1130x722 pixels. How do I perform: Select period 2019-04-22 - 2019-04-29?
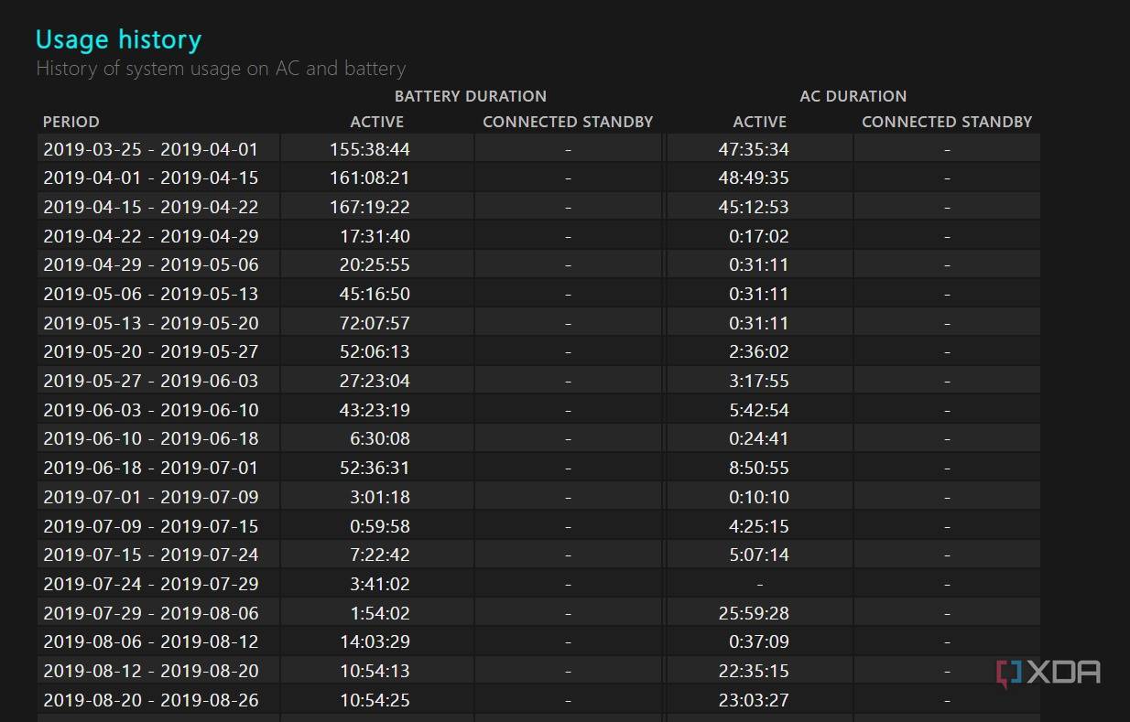point(151,236)
